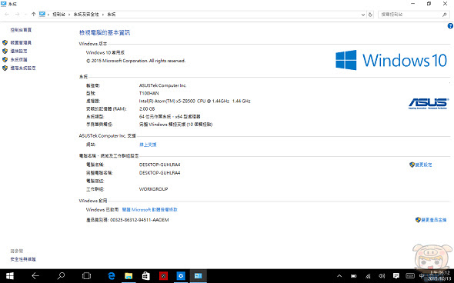Select ASUSTek Computer Inc. manufacturer value
Image resolution: width=454 pixels, height=283 pixels.
[x=162, y=85]
